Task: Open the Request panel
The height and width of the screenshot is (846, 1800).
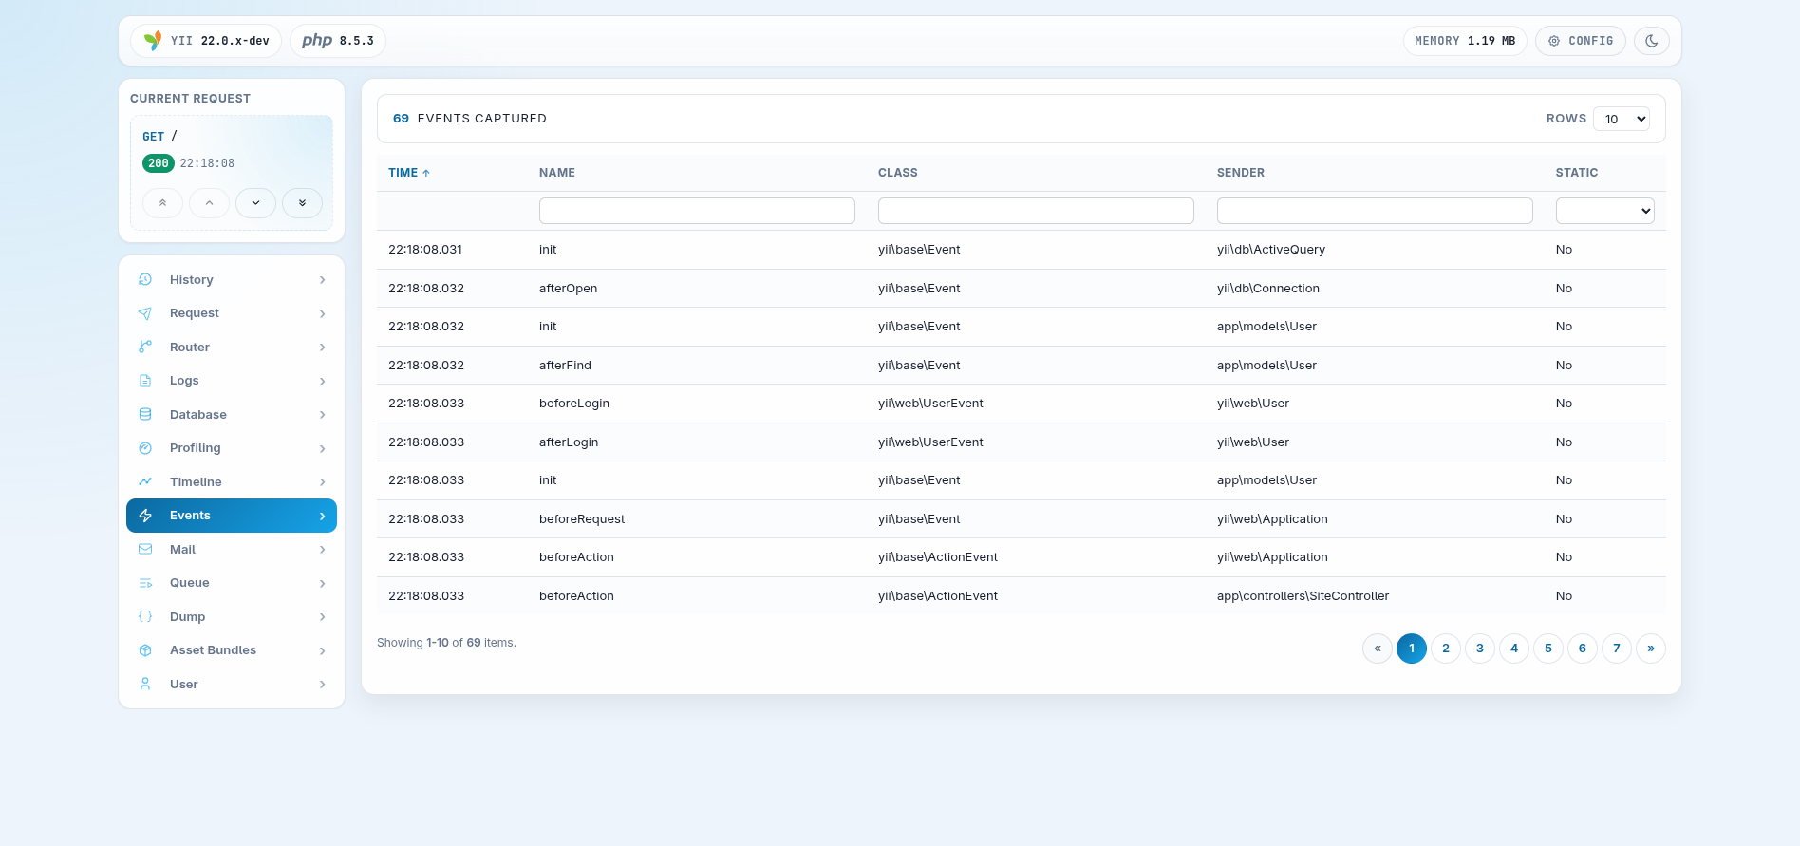Action: [x=232, y=313]
